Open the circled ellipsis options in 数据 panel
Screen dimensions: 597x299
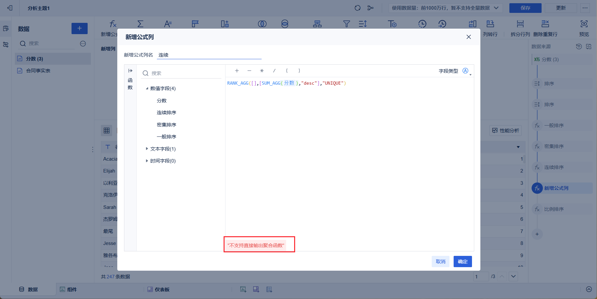[x=83, y=43]
